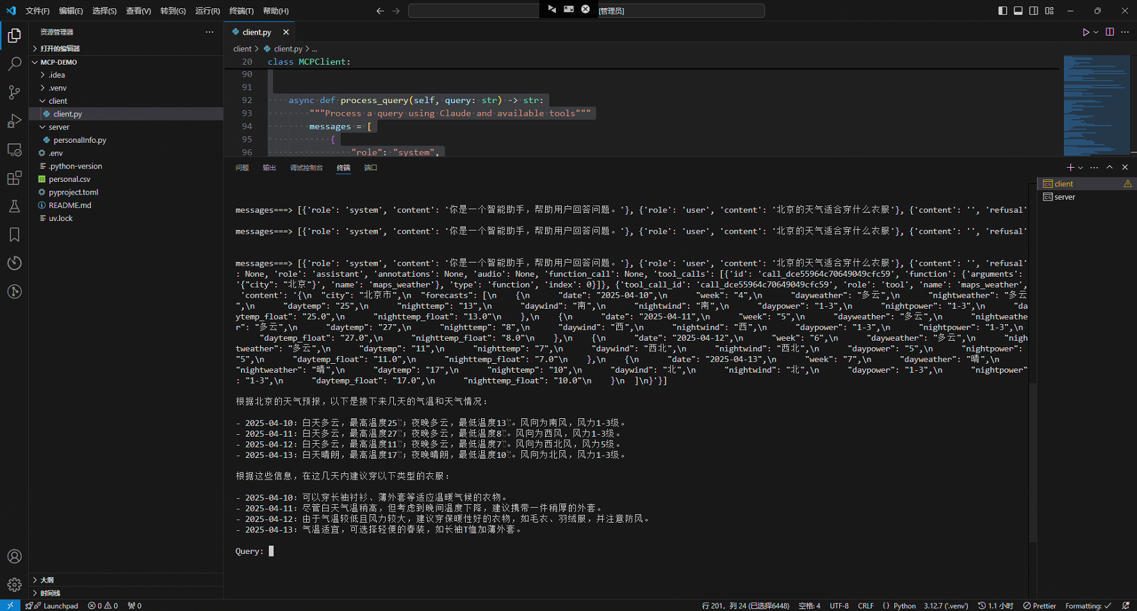Open the Search view icon
This screenshot has height=611, width=1137.
14,64
